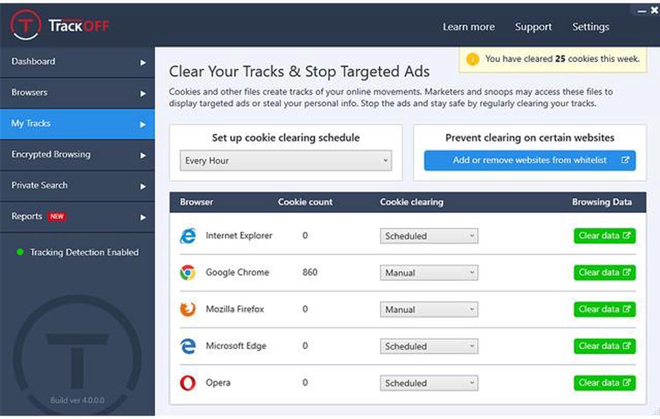The height and width of the screenshot is (419, 660).
Task: Open the cookie clearing schedule dropdown
Action: (x=286, y=161)
